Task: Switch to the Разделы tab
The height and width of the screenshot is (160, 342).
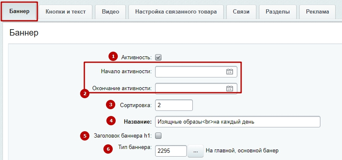Action: click(278, 12)
